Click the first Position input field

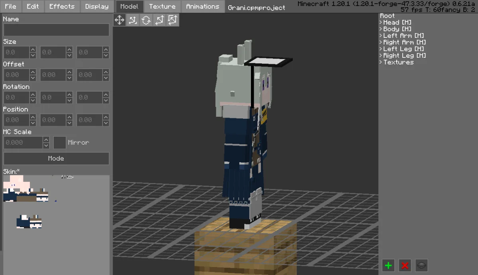(x=16, y=120)
